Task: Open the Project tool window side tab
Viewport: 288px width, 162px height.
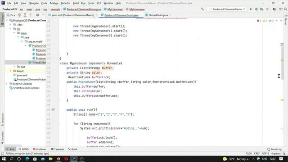Action: [x=2, y=20]
